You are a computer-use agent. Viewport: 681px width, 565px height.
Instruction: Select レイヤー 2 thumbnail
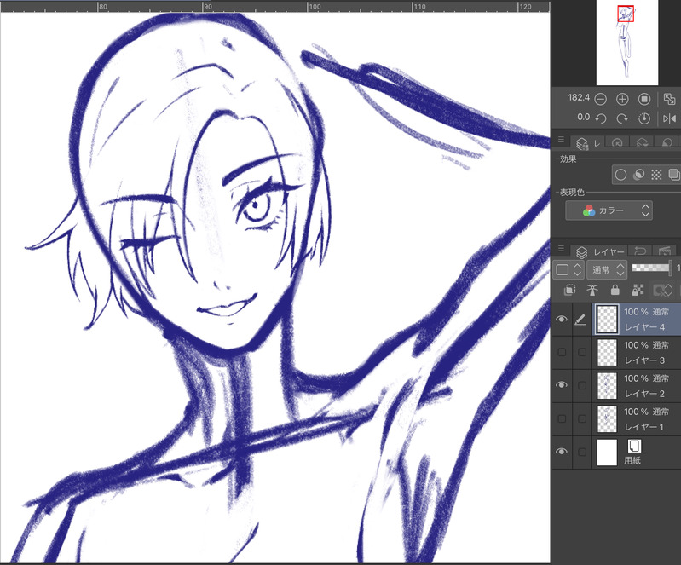[x=607, y=386]
